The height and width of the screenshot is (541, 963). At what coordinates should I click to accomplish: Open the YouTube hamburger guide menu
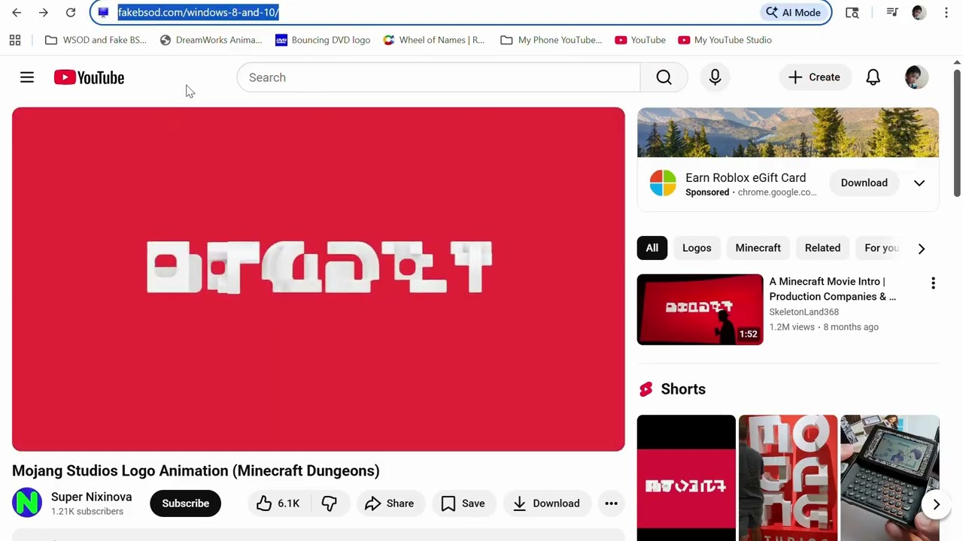coord(27,77)
